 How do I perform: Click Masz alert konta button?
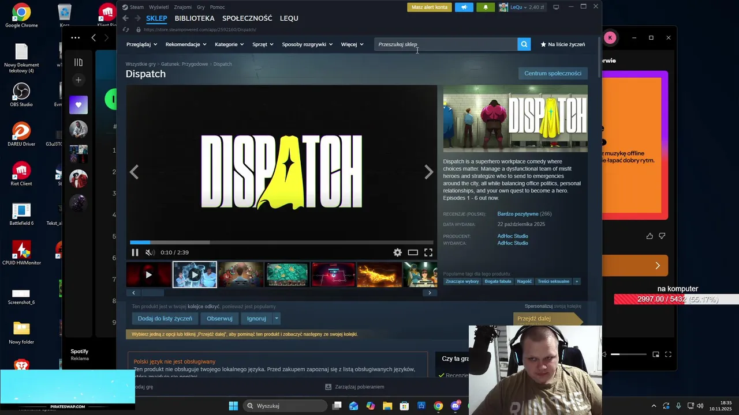tap(430, 7)
